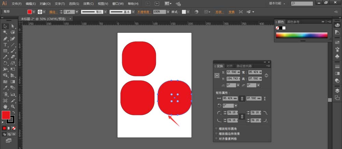Open the Layers panel icon in right dock

point(337,91)
